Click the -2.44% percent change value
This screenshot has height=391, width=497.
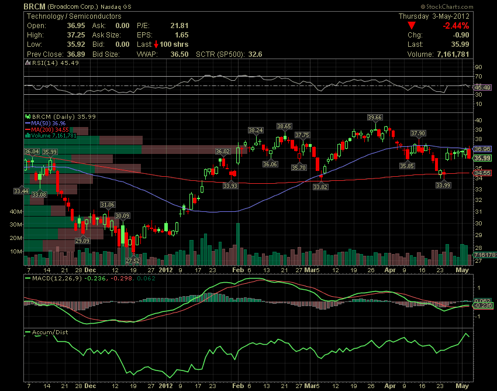click(456, 25)
